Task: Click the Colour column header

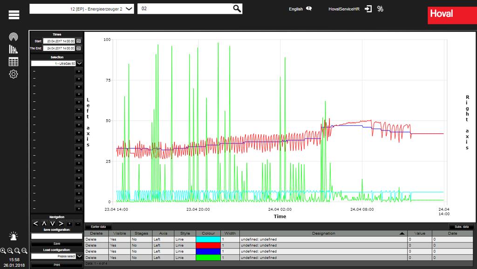Action: point(208,234)
